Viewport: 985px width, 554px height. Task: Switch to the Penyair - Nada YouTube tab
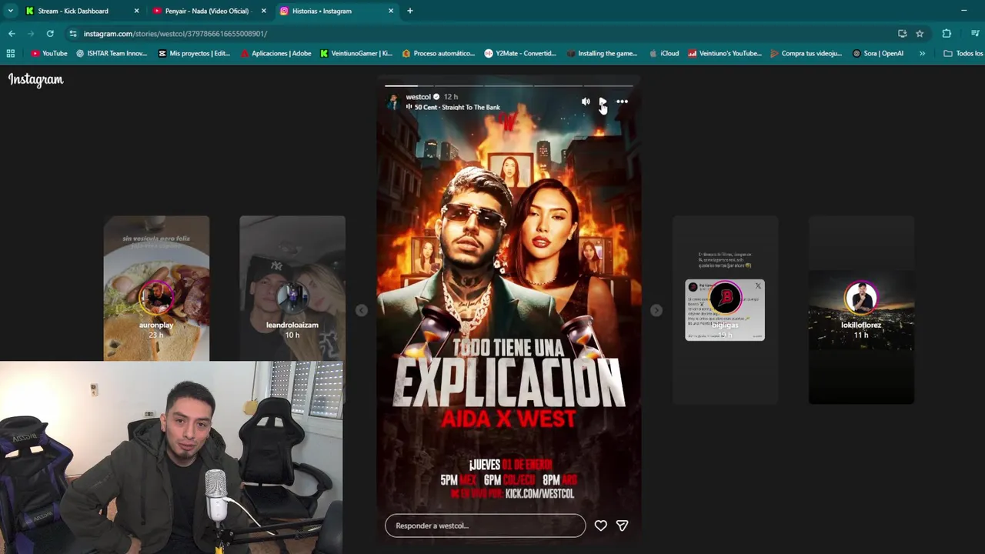pos(206,11)
